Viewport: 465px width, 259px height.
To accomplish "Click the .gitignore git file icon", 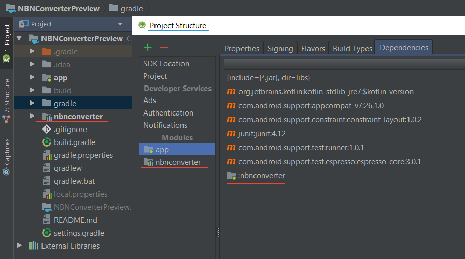I will 47,129.
